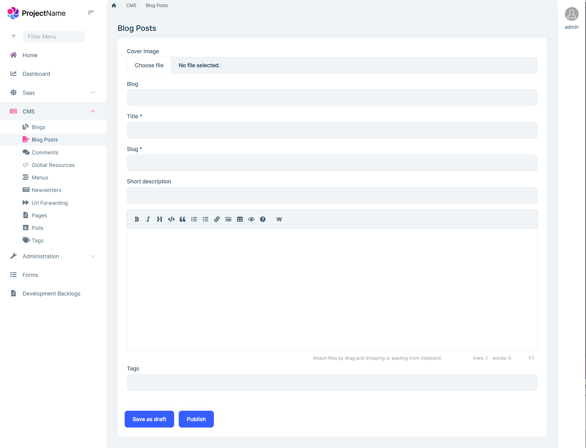Toggle the sidebar collapse icon near logo
The width and height of the screenshot is (586, 448).
[x=91, y=13]
